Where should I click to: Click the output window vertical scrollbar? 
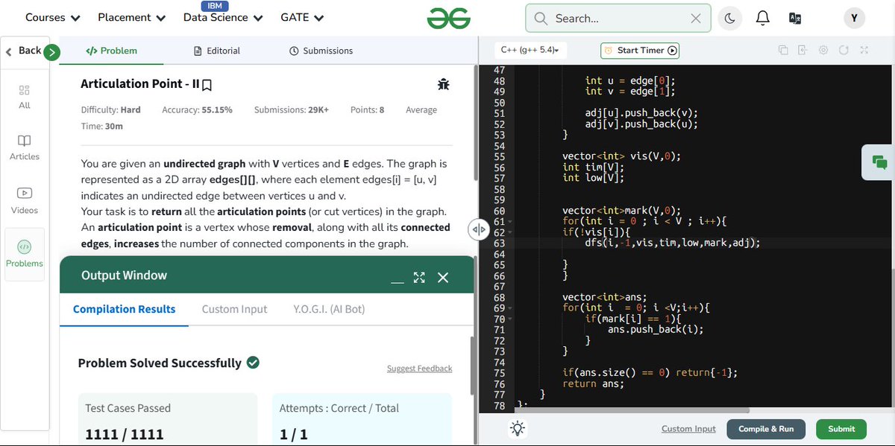(471, 366)
